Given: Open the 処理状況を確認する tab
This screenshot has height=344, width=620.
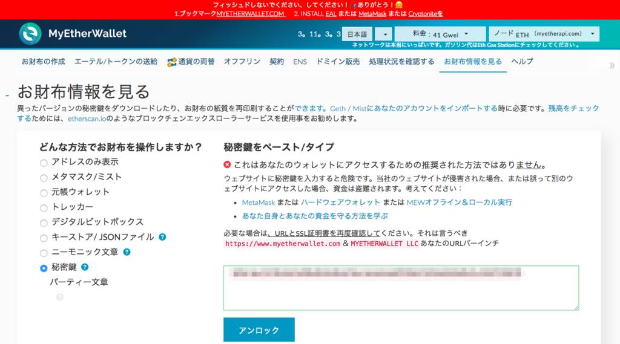Looking at the screenshot, I should coord(402,62).
